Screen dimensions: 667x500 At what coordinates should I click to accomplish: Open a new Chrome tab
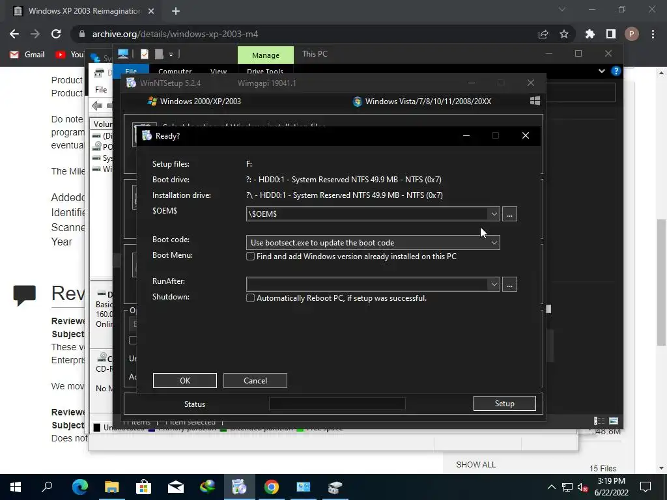point(176,11)
